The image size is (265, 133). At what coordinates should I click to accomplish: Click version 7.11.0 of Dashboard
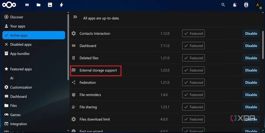coord(165,46)
